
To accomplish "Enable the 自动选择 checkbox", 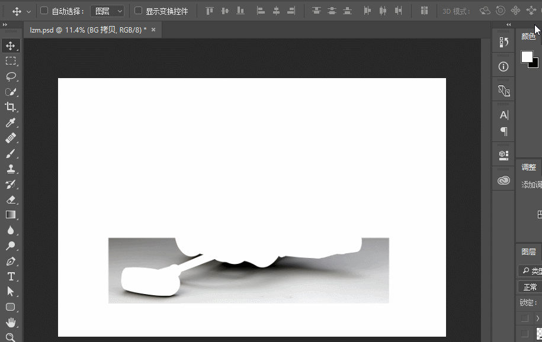I will pos(44,11).
